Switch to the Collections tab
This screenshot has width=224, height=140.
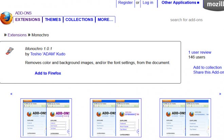point(79,20)
